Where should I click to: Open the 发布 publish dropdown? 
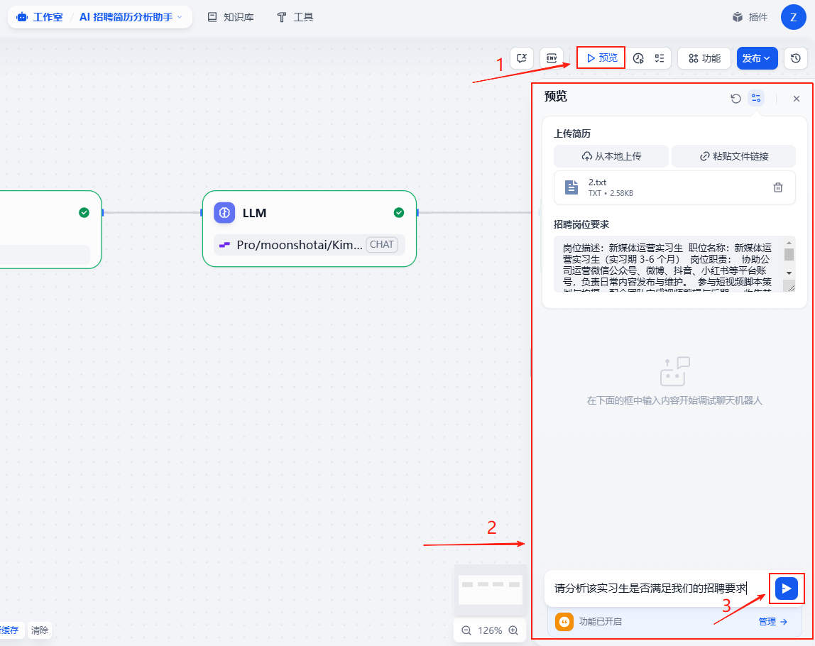click(757, 58)
